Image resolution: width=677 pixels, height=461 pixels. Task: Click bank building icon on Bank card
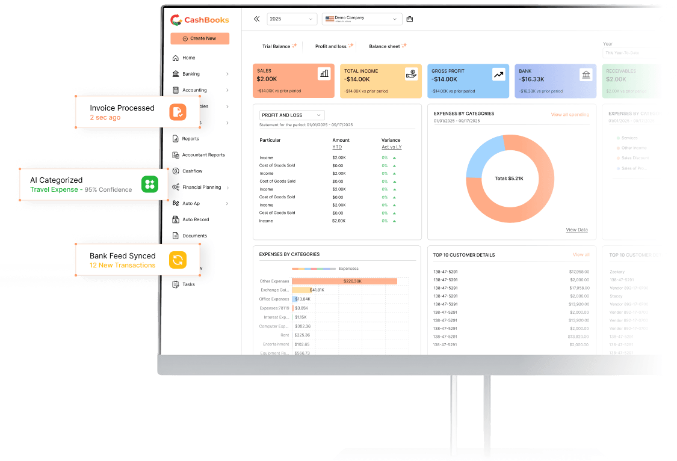586,74
